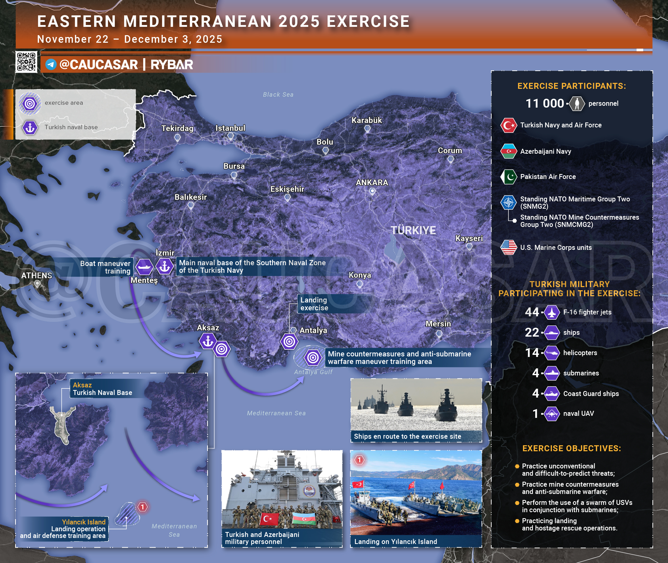Click the Pakistan flag participant icon
This screenshot has width=668, height=563.
[x=509, y=177]
